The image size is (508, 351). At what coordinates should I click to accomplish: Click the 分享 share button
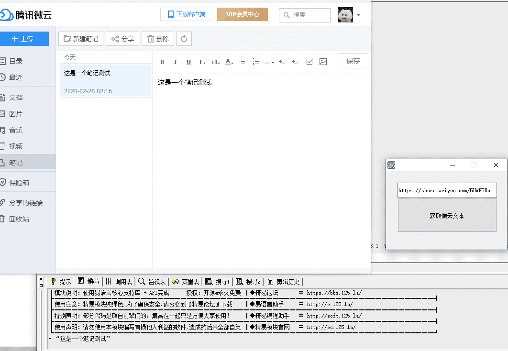point(122,39)
